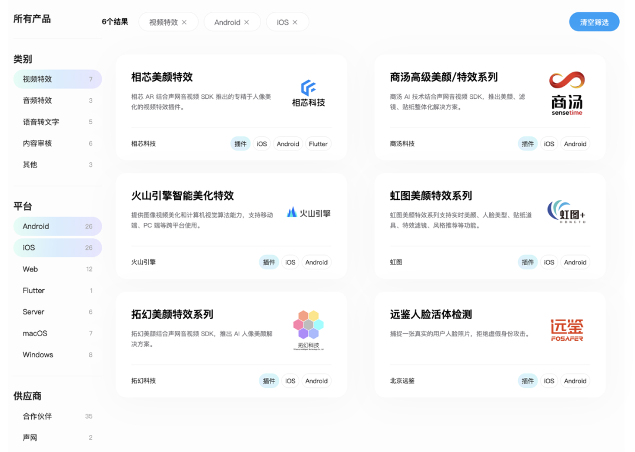Click Android tag on 火山引擎 card
This screenshot has height=452, width=635.
tap(316, 263)
